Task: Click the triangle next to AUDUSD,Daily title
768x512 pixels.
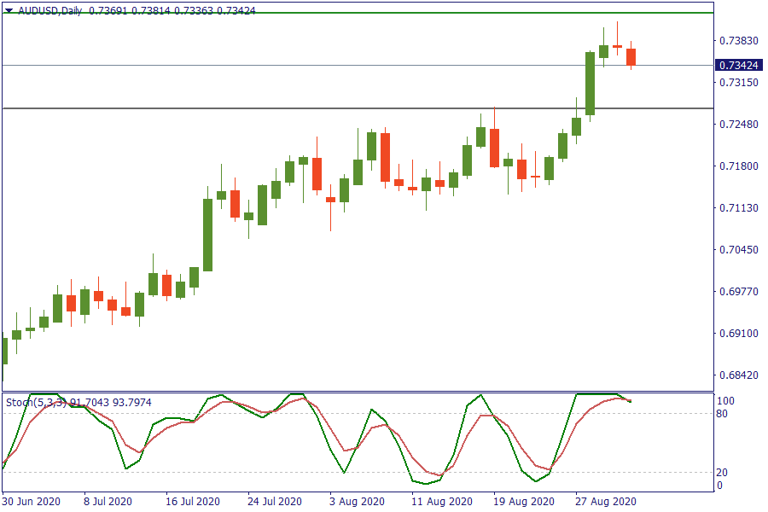Action: point(9,10)
